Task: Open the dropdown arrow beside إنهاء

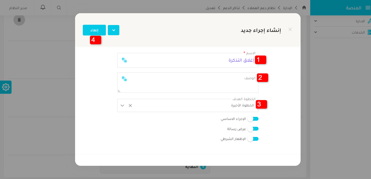Action: 114,30
